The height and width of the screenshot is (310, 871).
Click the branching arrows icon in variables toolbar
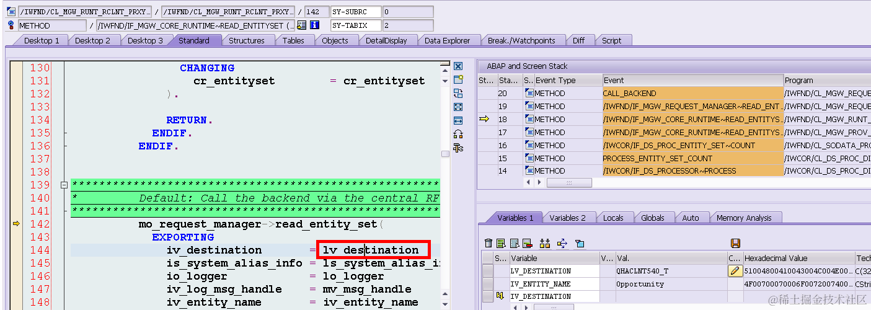click(563, 244)
